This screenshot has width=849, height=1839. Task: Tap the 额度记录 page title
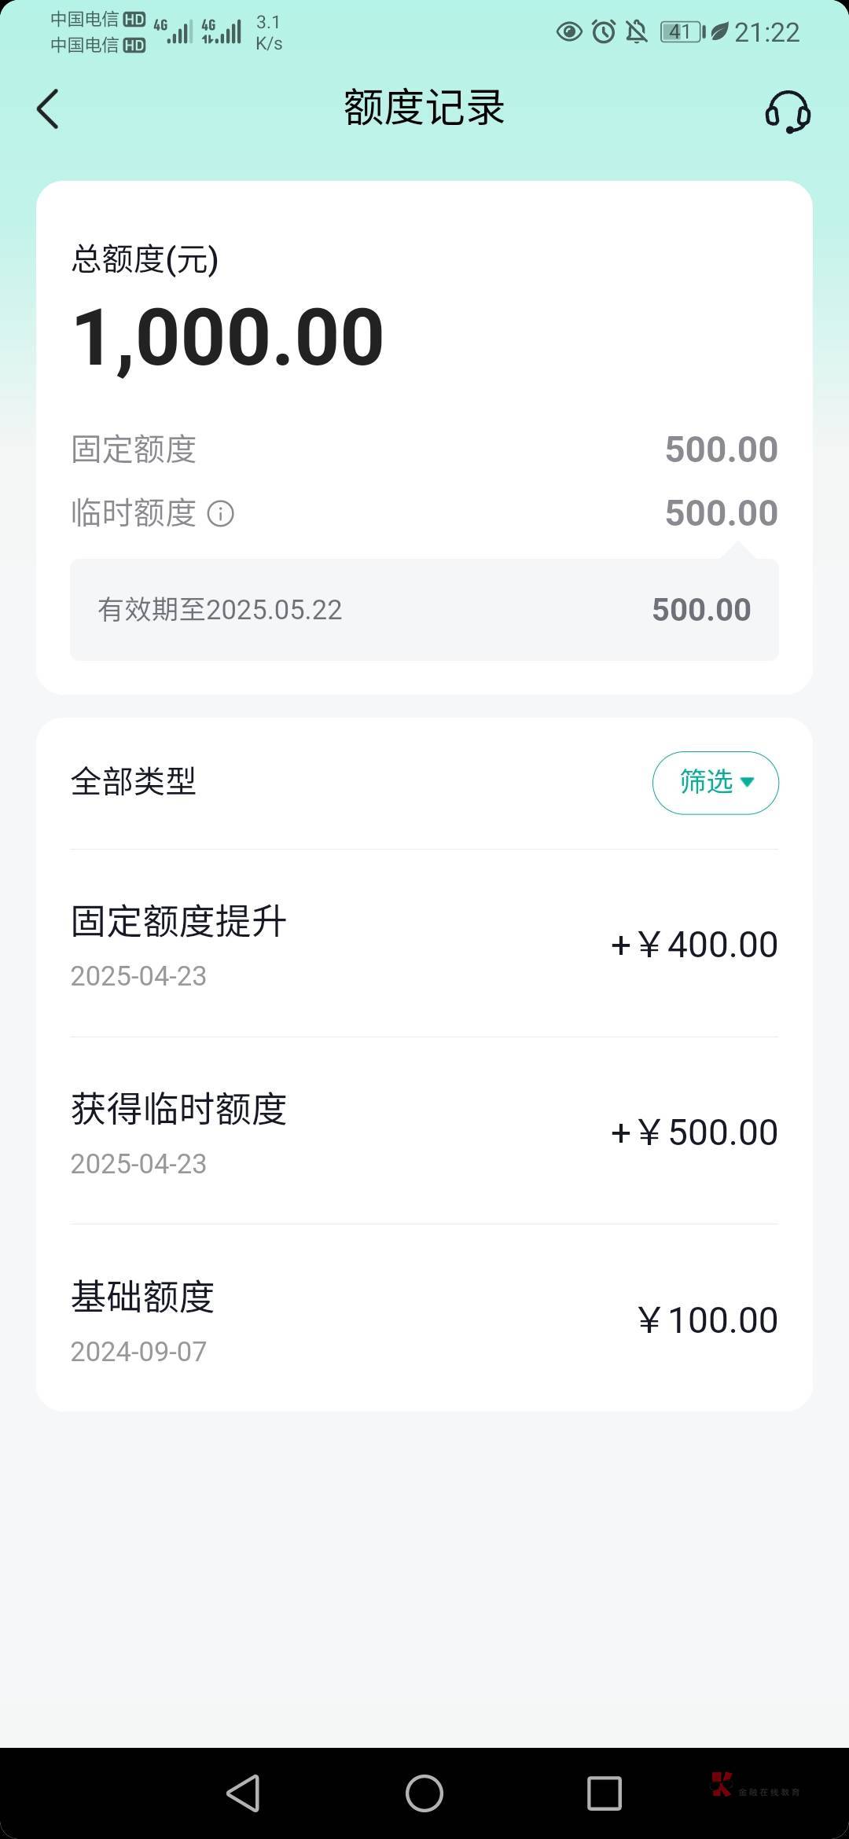[x=424, y=108]
